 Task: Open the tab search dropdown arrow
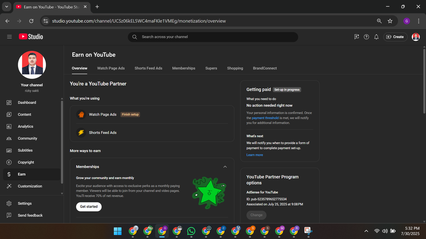[7, 7]
